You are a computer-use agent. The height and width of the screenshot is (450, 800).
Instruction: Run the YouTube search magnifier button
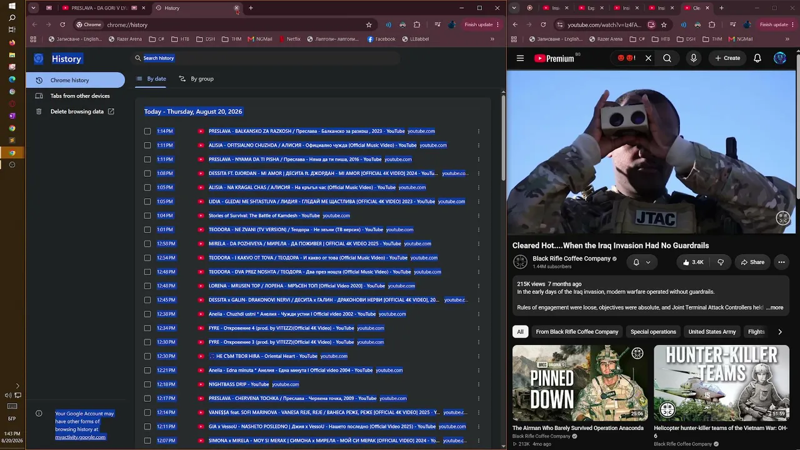tap(667, 58)
